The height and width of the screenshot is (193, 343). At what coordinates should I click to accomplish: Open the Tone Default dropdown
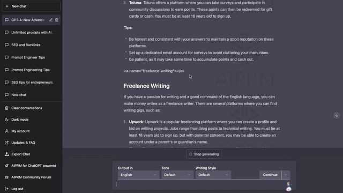coord(177,175)
